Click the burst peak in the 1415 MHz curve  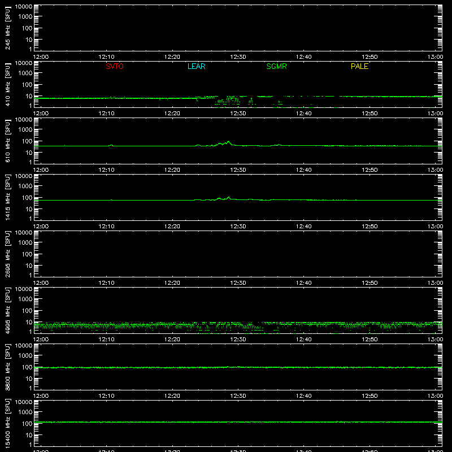coord(229,197)
